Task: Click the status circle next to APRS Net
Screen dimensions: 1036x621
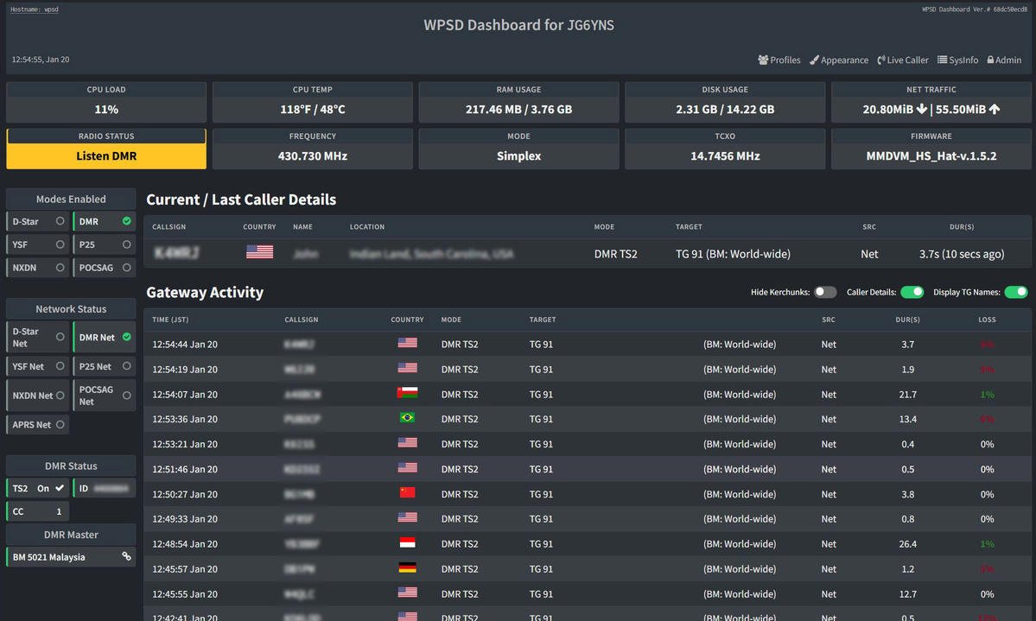Action: 60,424
